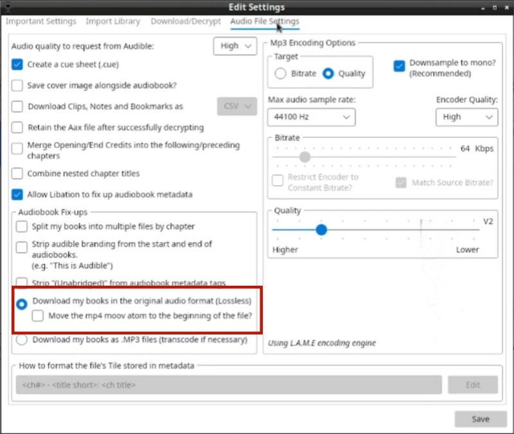Check Split my books by chapter

coord(22,227)
